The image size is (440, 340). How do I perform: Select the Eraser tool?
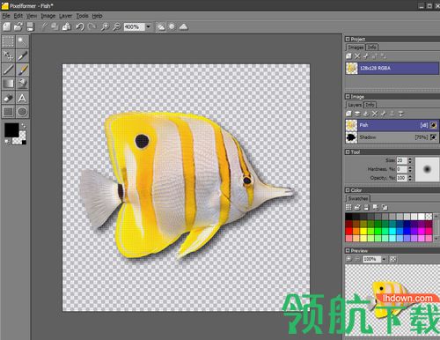(8, 98)
